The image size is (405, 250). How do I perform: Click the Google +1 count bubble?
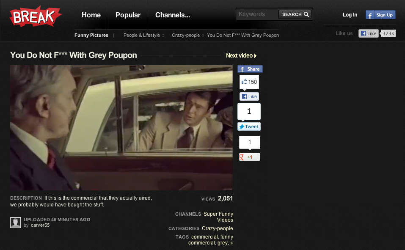[250, 142]
